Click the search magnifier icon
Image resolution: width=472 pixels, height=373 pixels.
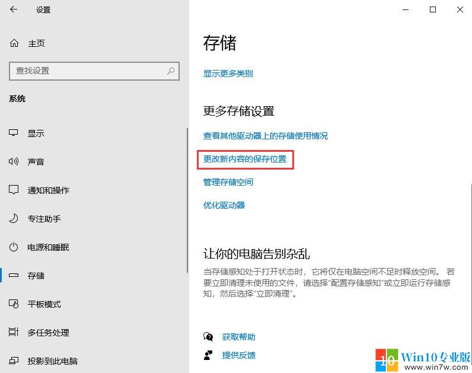tap(171, 71)
